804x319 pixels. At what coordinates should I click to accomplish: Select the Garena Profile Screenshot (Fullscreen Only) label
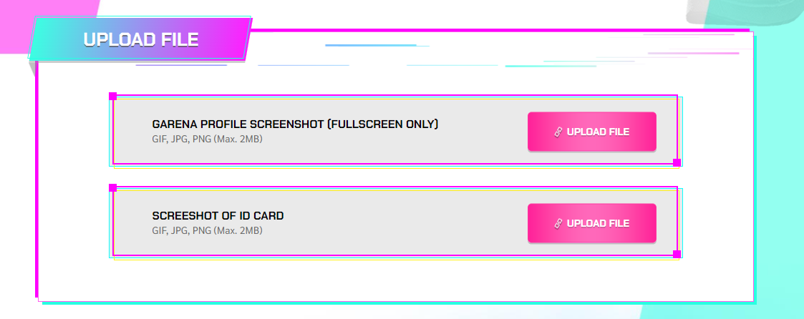[296, 124]
